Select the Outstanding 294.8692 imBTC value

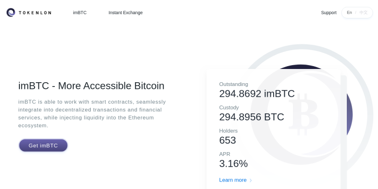pos(257,94)
